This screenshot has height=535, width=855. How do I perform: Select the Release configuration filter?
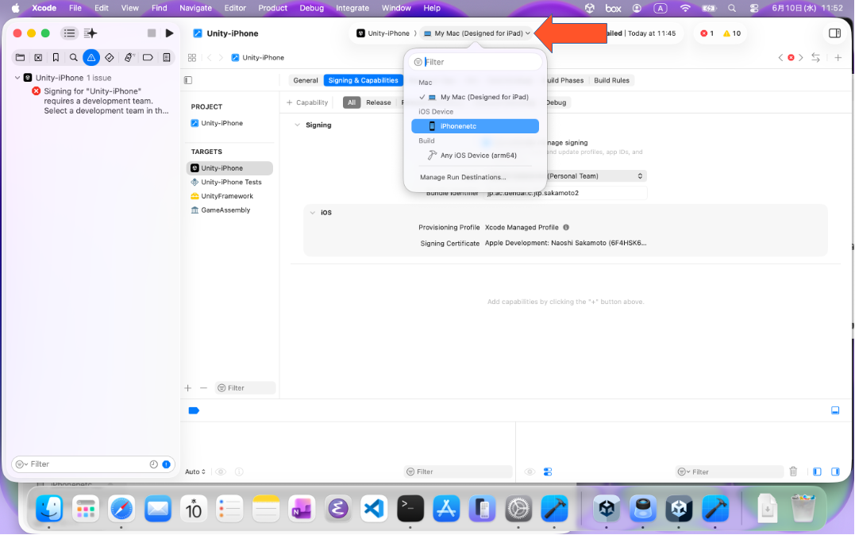pos(379,102)
